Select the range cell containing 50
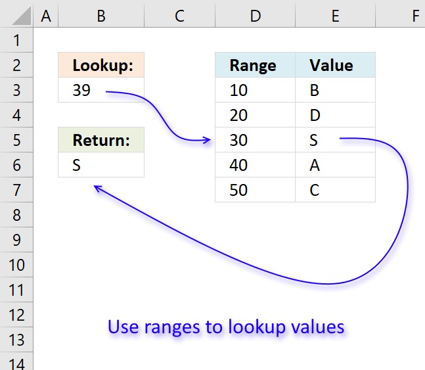 [255, 191]
